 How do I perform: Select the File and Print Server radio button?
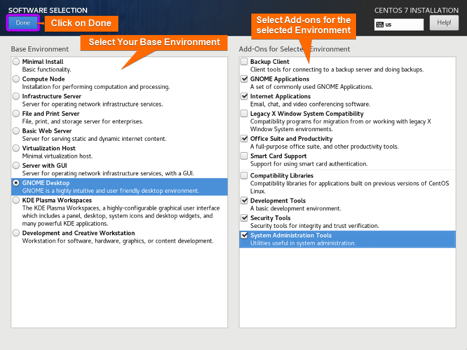(16, 114)
